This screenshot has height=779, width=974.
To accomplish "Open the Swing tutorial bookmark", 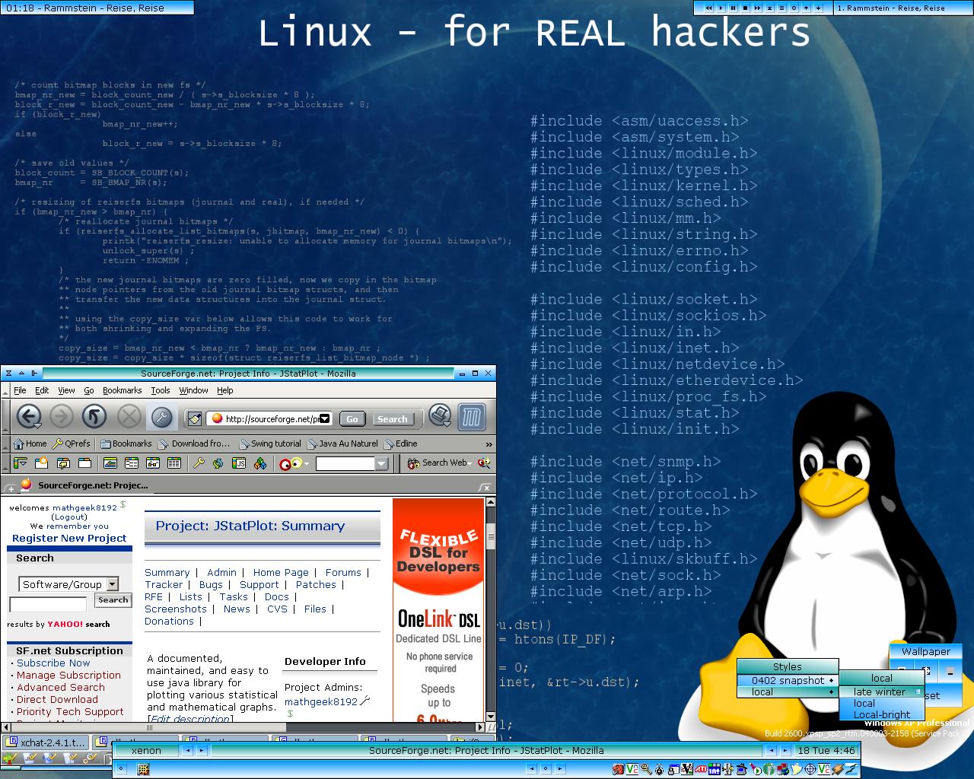I will click(x=270, y=444).
